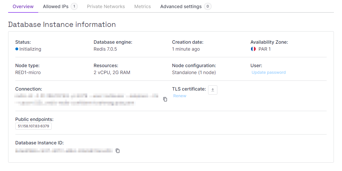Click the Standalone node configuration text
Screen dimensions: 342x171
(194, 72)
